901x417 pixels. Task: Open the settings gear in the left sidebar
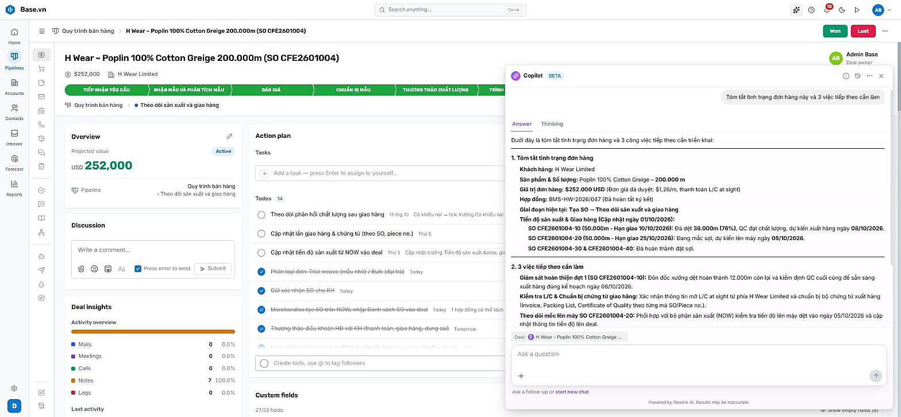[14, 388]
